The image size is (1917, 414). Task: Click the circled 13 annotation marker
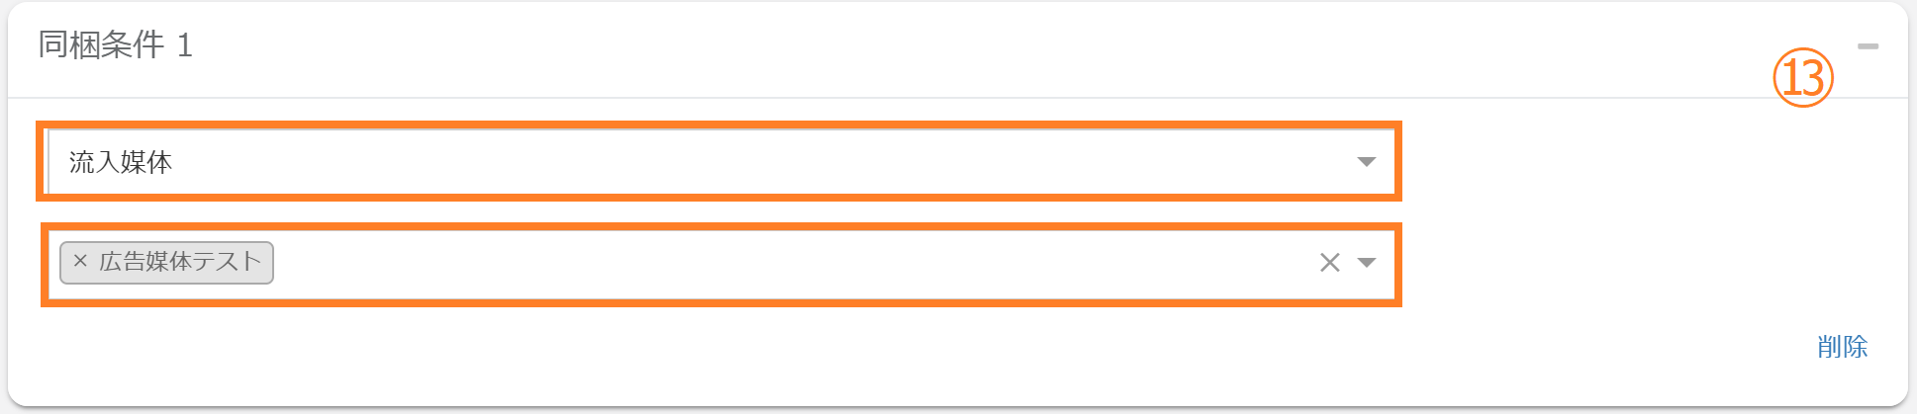coord(1802,78)
